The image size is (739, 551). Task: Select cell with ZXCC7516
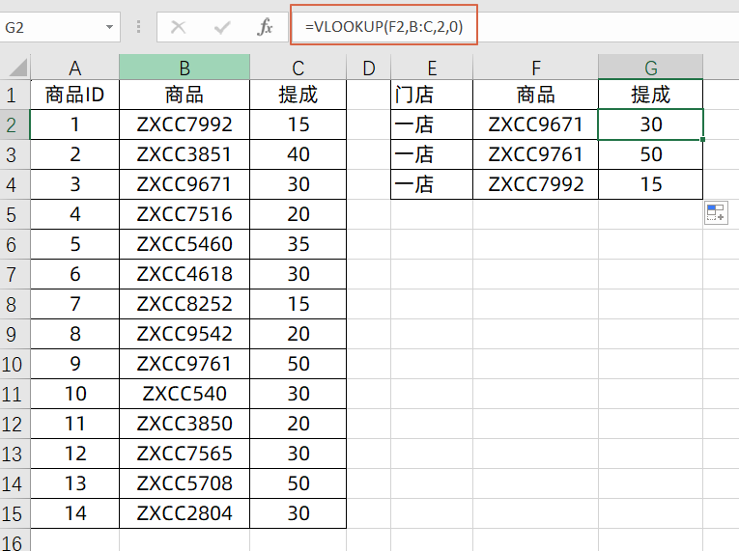point(185,214)
